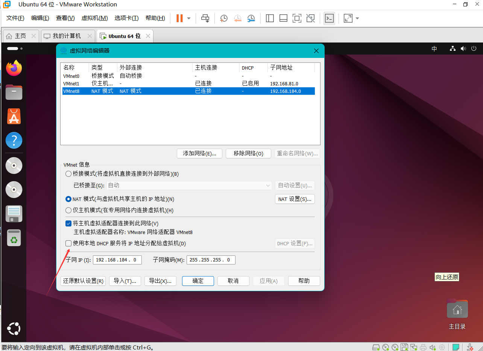This screenshot has width=483, height=351.
Task: Open the pause button dropdown arrow
Action: (x=189, y=18)
